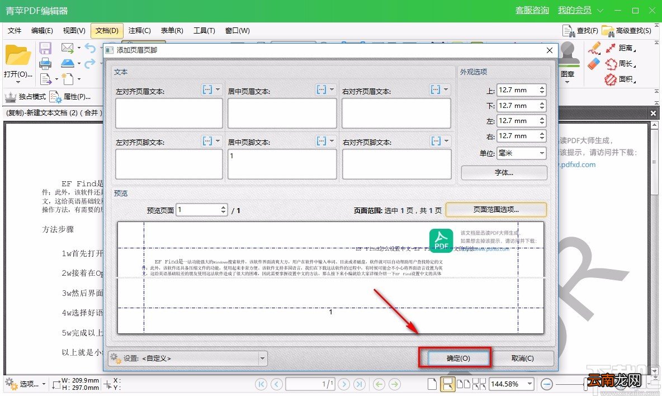Increase the top (上) margin stepper
The width and height of the screenshot is (662, 396).
(x=542, y=87)
